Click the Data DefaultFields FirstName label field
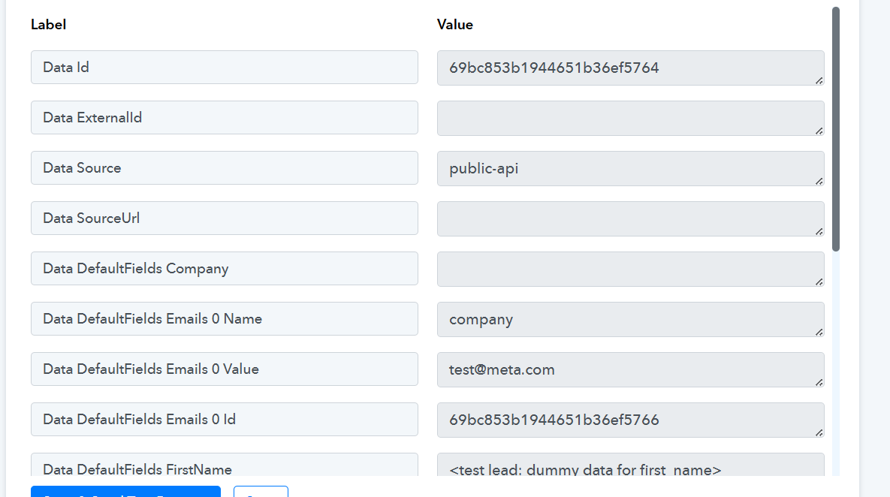The image size is (890, 497). tap(224, 465)
